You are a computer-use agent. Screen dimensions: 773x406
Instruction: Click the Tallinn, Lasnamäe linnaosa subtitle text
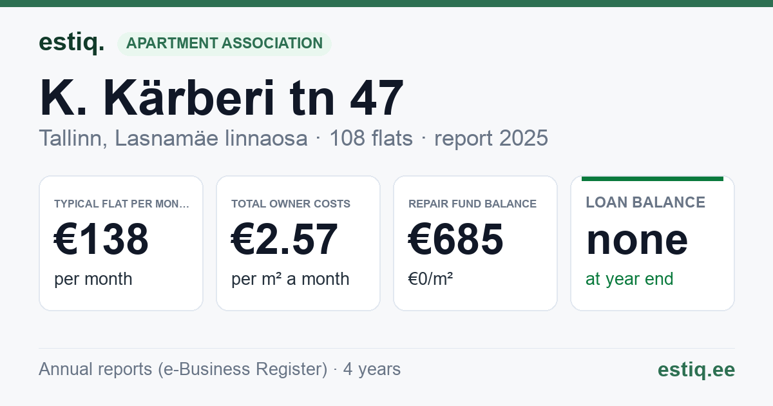pyautogui.click(x=173, y=138)
